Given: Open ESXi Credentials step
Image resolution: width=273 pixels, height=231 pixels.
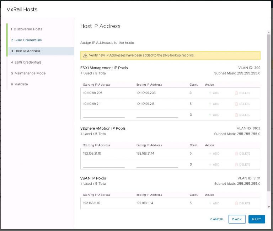Looking at the screenshot, I should coord(26,62).
